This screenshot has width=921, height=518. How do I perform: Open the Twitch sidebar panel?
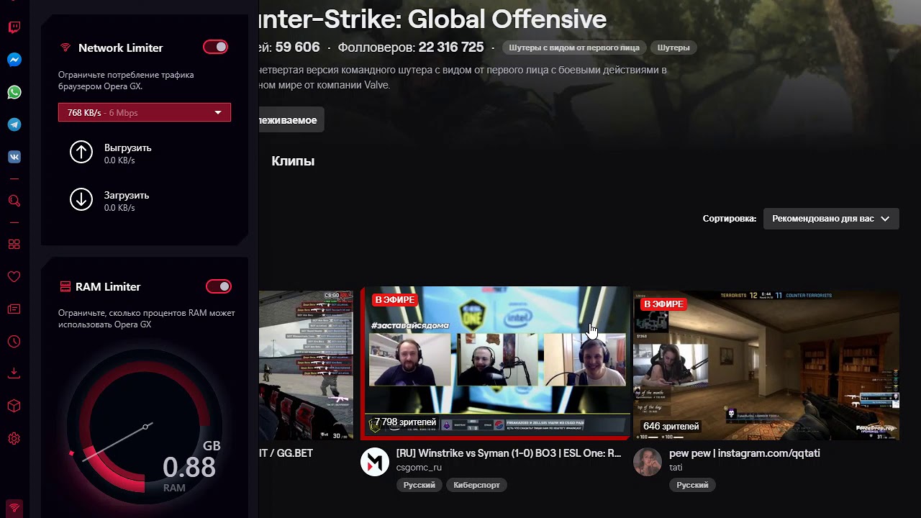coord(14,28)
